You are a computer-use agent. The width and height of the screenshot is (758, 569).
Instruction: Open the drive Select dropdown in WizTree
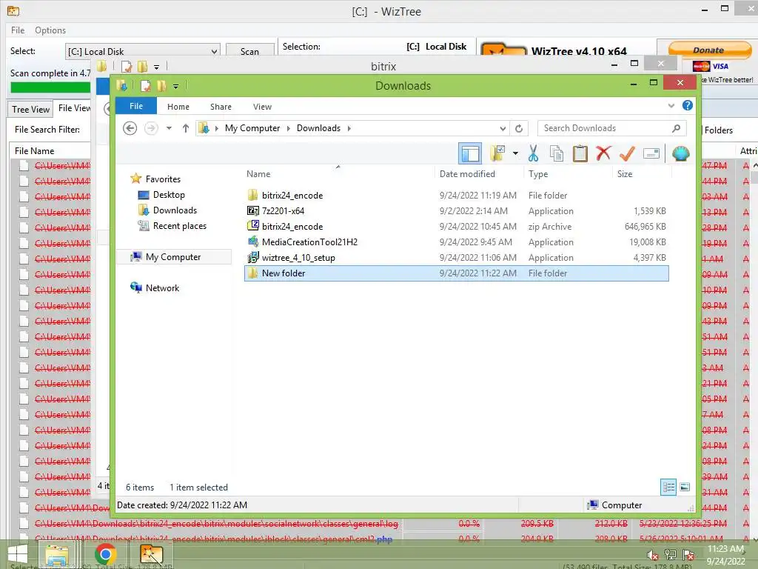143,51
